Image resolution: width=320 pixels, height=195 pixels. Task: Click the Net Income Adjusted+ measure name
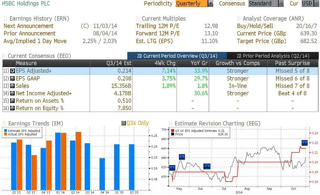click(x=44, y=93)
